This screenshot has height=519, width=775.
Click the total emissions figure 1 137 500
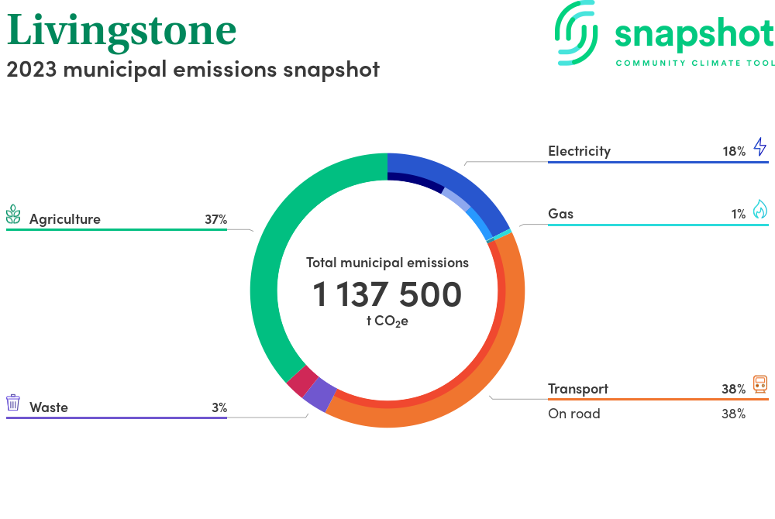pyautogui.click(x=387, y=295)
